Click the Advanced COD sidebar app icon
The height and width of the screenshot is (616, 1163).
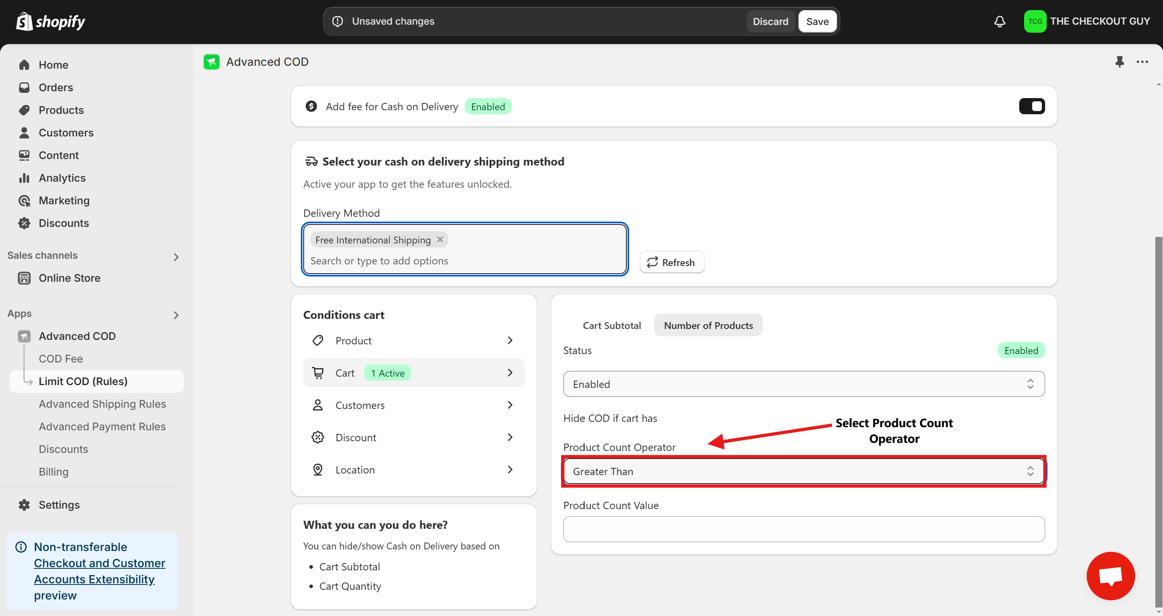click(x=24, y=336)
